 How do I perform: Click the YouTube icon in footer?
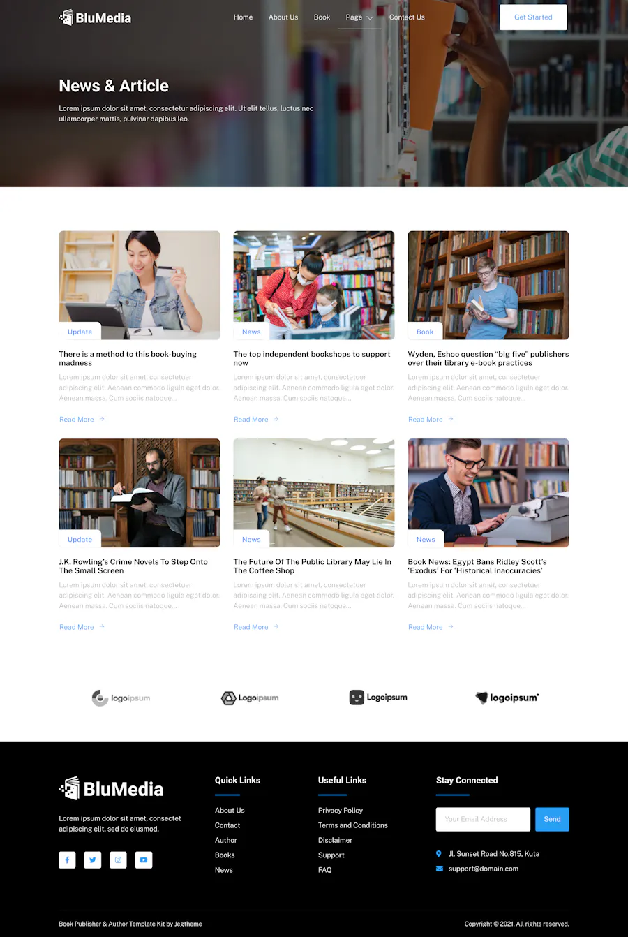[x=144, y=859]
